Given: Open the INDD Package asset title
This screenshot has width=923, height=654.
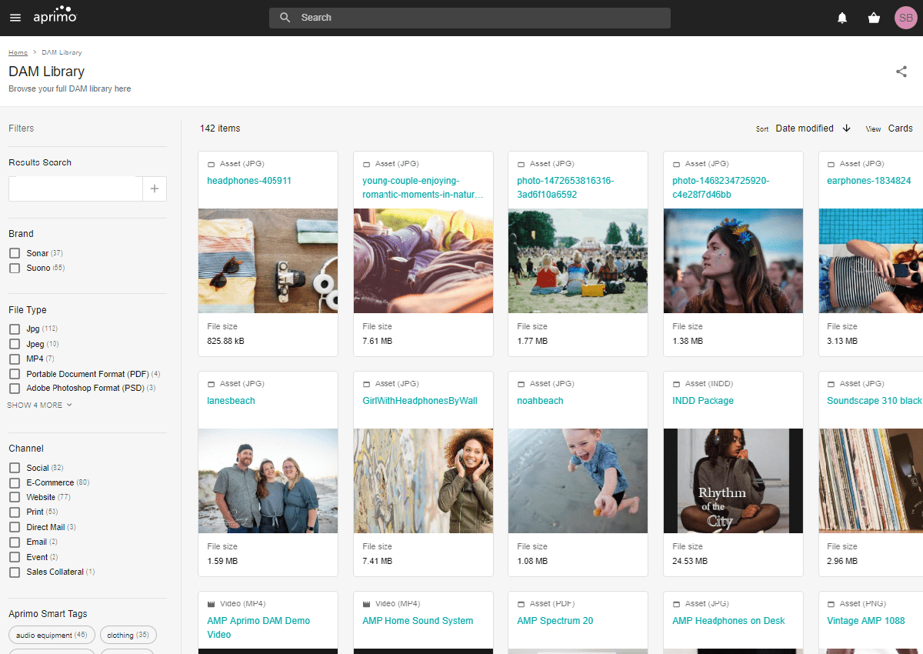Looking at the screenshot, I should (x=703, y=401).
